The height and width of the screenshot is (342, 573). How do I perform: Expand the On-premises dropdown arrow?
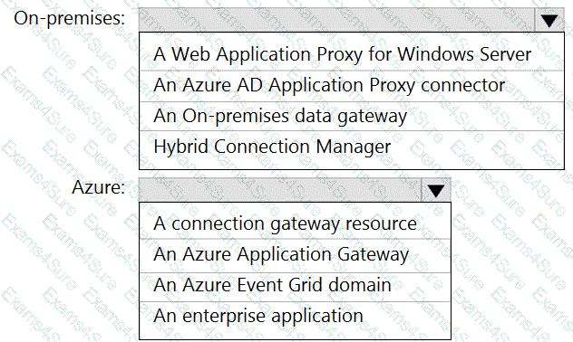pos(549,20)
